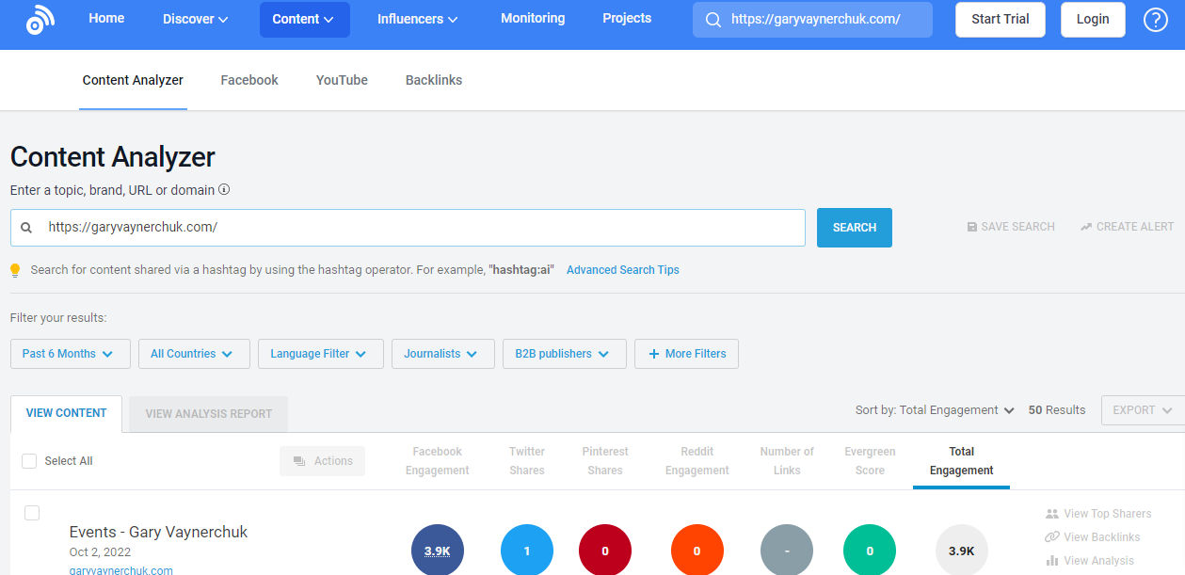This screenshot has height=575, width=1185.
Task: Click the info icon beside domain hint
Action: [x=224, y=189]
